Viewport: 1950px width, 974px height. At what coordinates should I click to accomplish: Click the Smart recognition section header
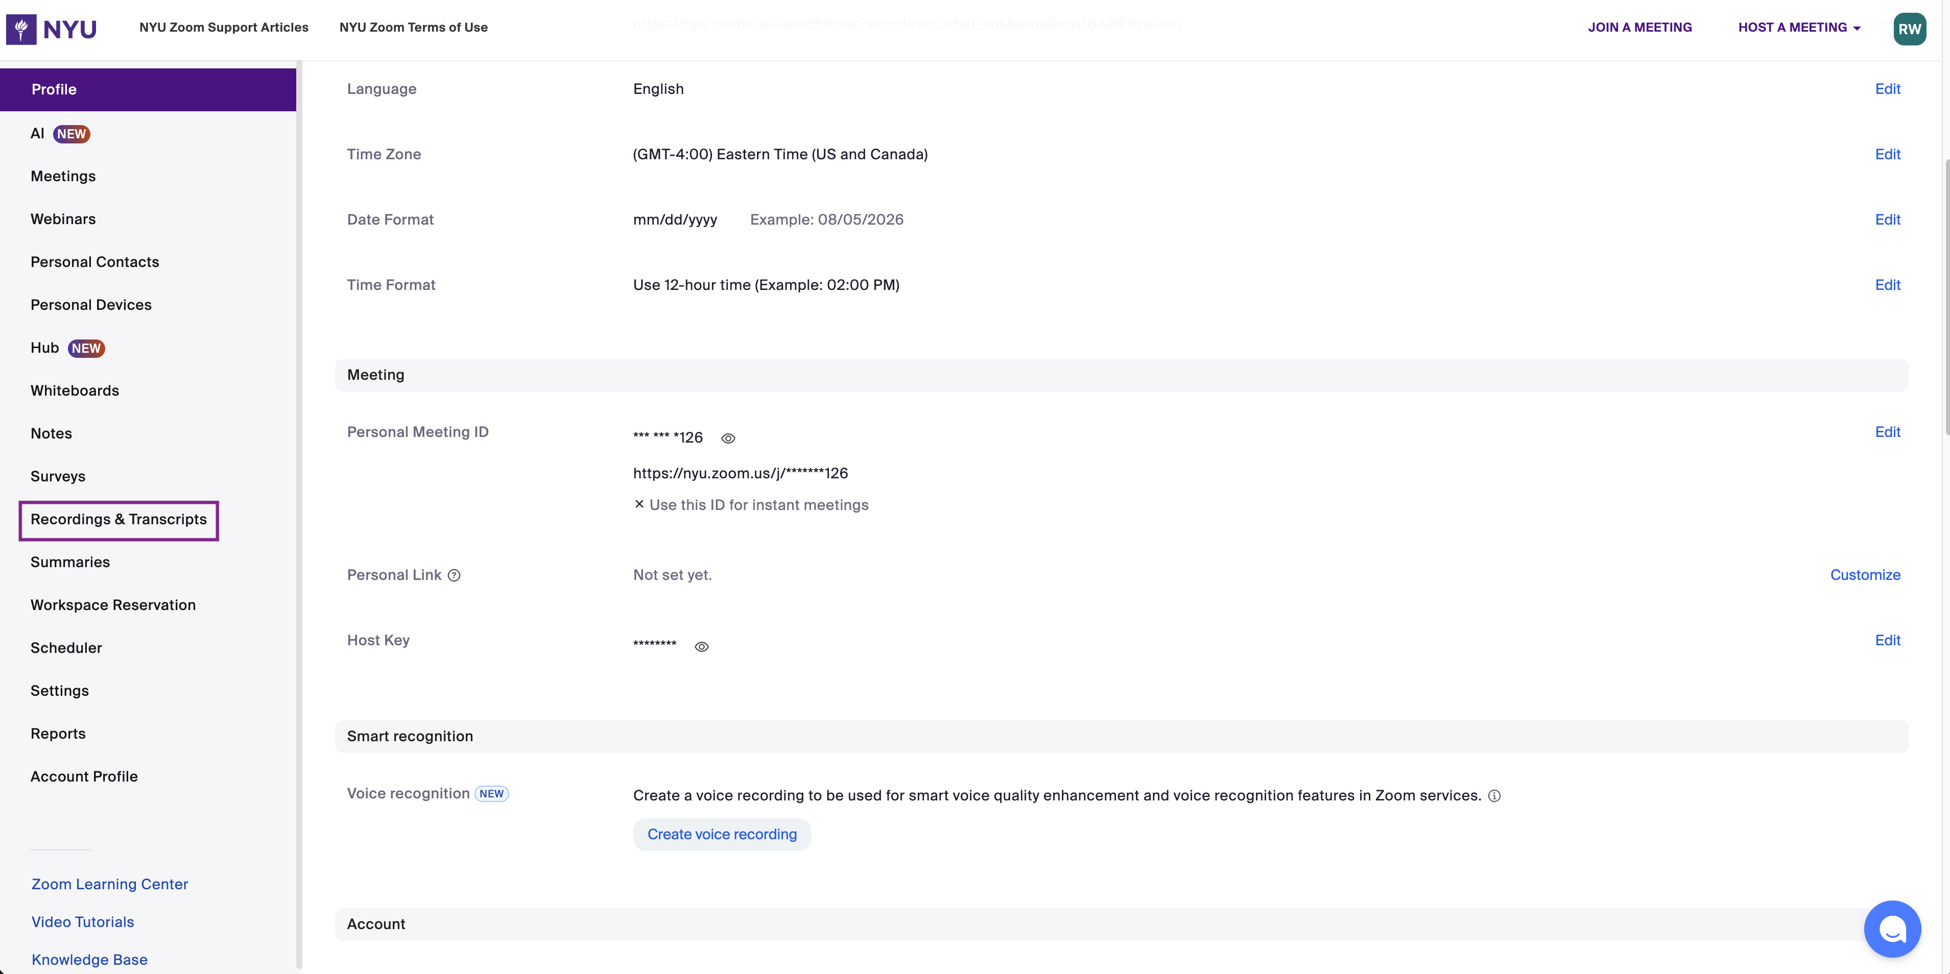pos(1121,736)
